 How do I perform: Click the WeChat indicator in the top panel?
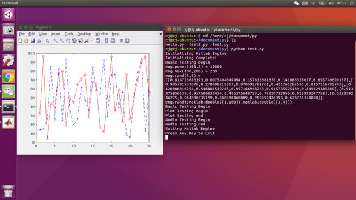point(296,3)
